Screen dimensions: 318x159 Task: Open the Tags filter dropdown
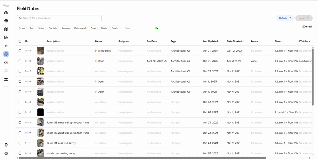31,28
